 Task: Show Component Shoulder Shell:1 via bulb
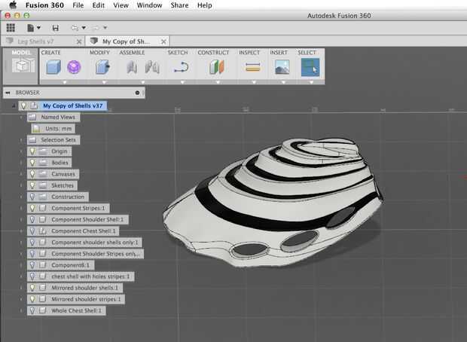tap(32, 219)
